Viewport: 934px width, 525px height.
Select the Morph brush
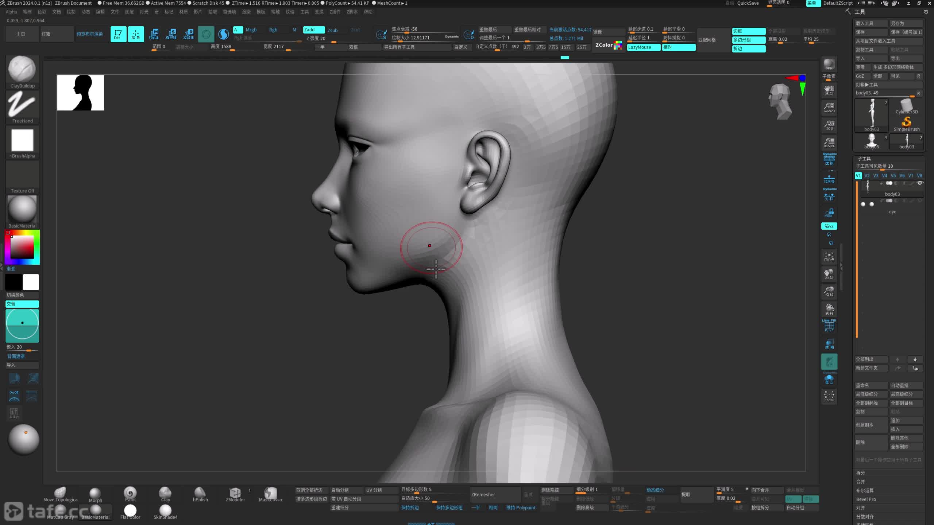pos(95,495)
